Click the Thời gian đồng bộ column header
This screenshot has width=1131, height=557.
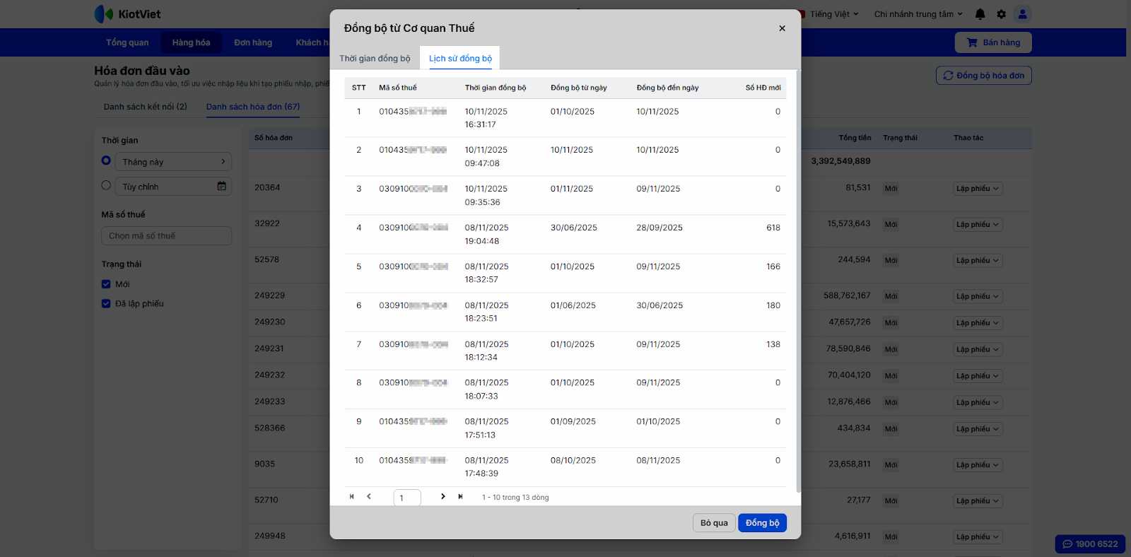click(x=496, y=88)
